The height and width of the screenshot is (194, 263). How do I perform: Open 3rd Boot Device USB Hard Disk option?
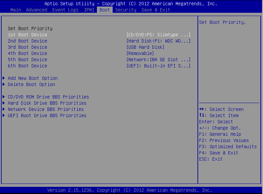click(x=145, y=47)
